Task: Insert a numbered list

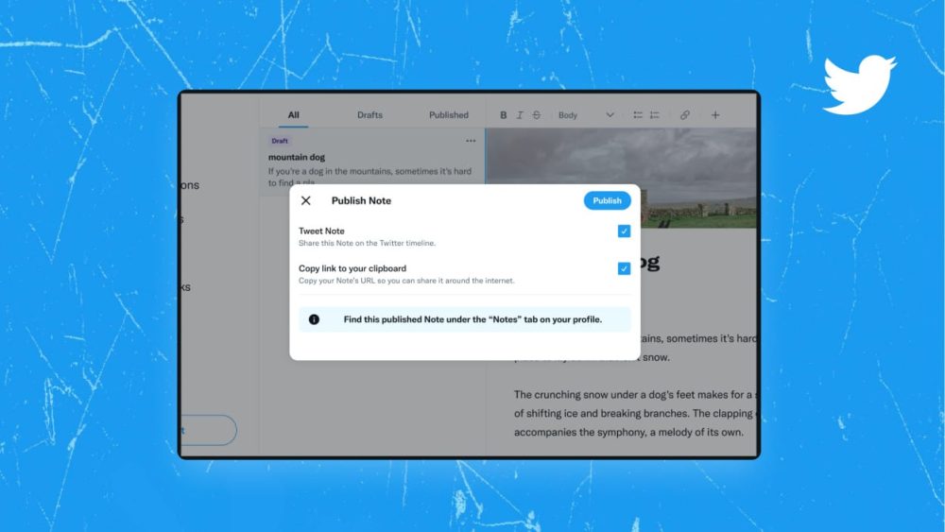Action: tap(654, 115)
